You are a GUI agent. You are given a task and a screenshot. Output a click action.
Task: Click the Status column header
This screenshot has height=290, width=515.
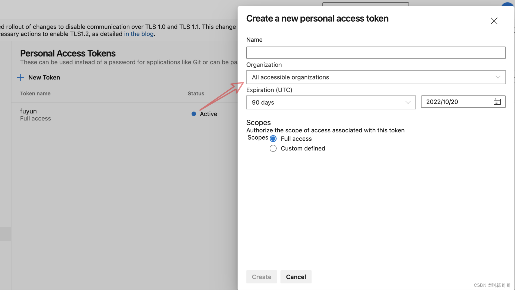(x=196, y=94)
